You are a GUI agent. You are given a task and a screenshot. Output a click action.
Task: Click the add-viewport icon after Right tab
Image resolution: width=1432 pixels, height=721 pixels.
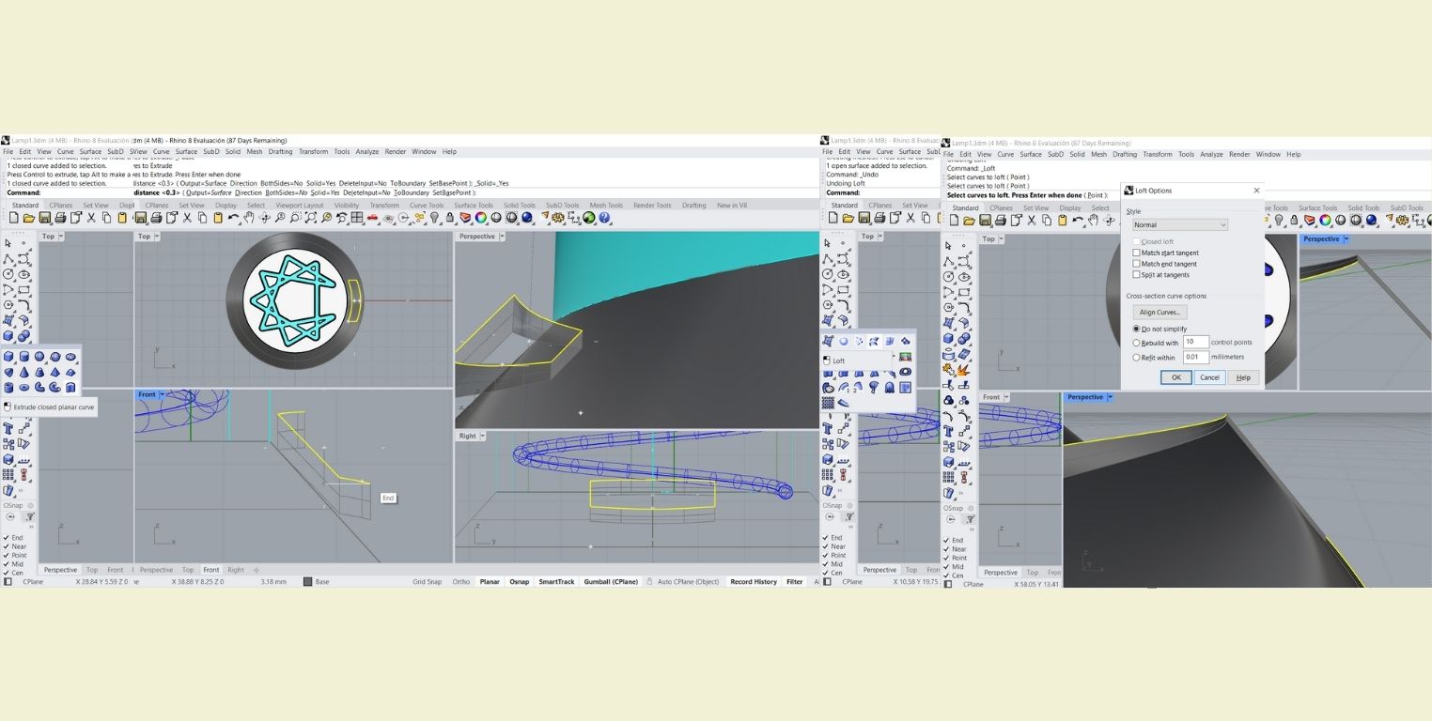(x=257, y=570)
